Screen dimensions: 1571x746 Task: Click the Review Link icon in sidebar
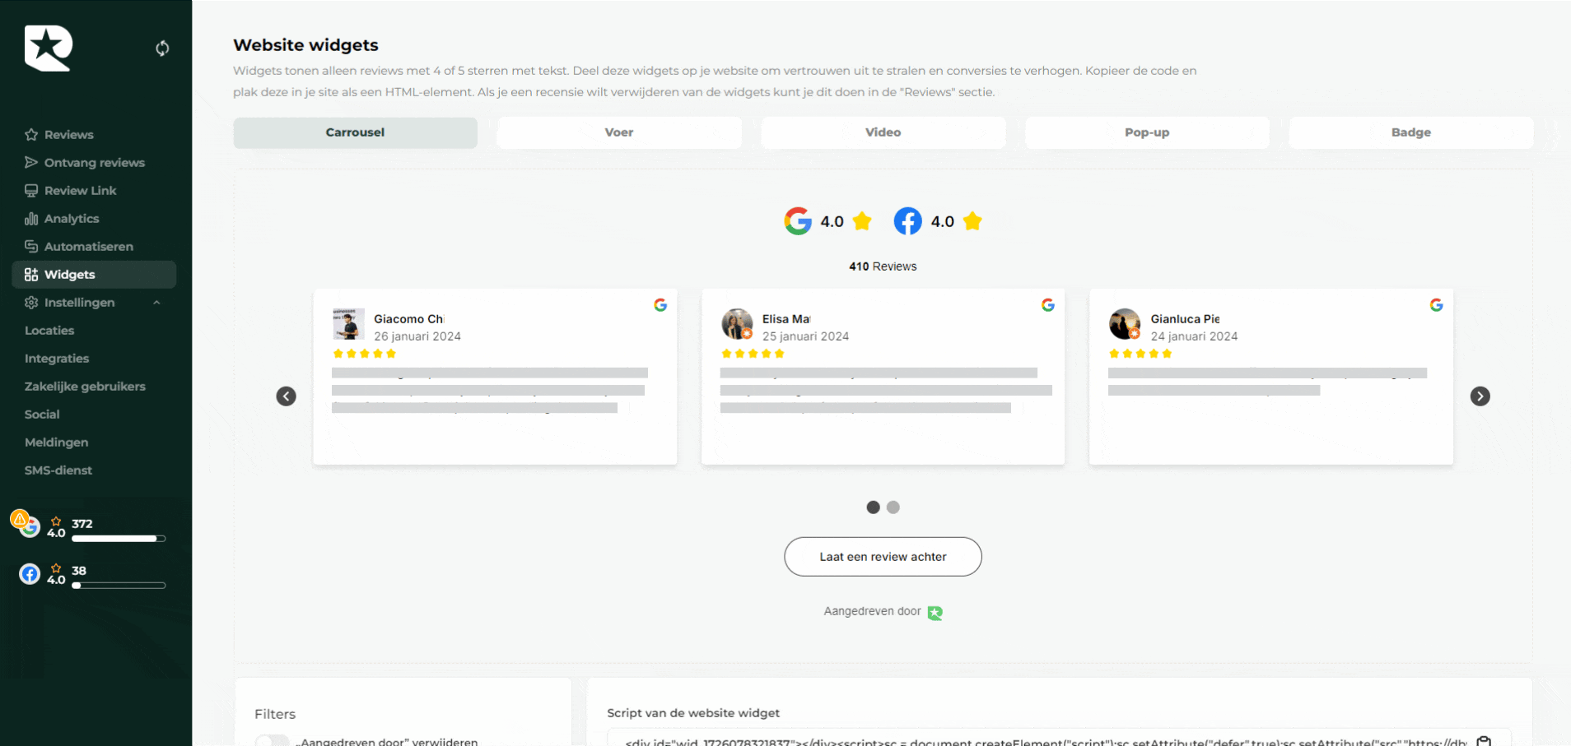tap(30, 190)
